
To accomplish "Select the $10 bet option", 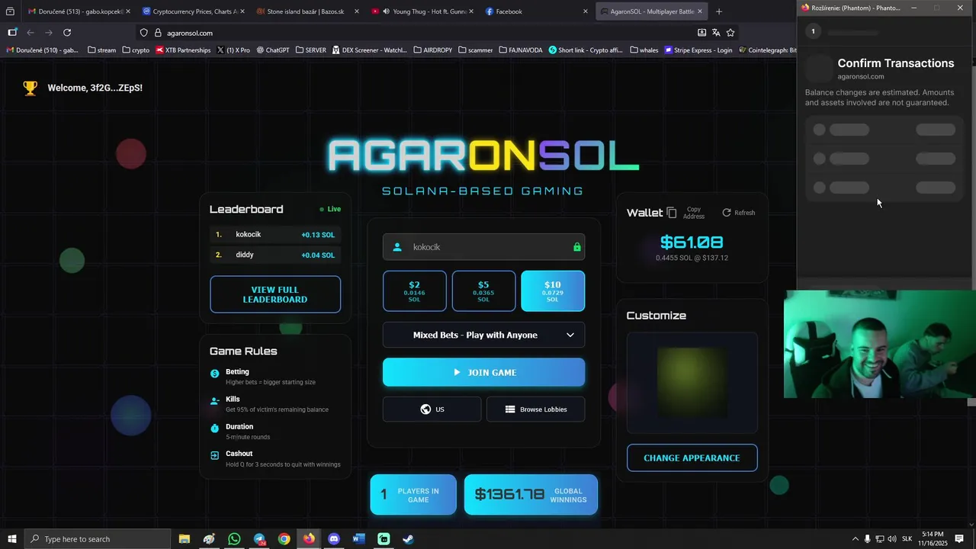I will (x=553, y=291).
